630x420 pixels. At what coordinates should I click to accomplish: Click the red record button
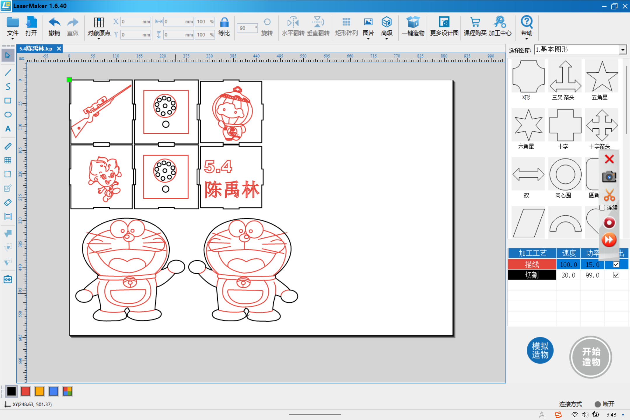[x=609, y=223]
